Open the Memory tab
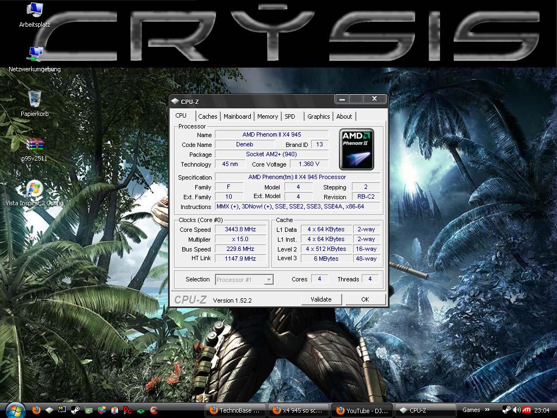The image size is (557, 418). 268,116
